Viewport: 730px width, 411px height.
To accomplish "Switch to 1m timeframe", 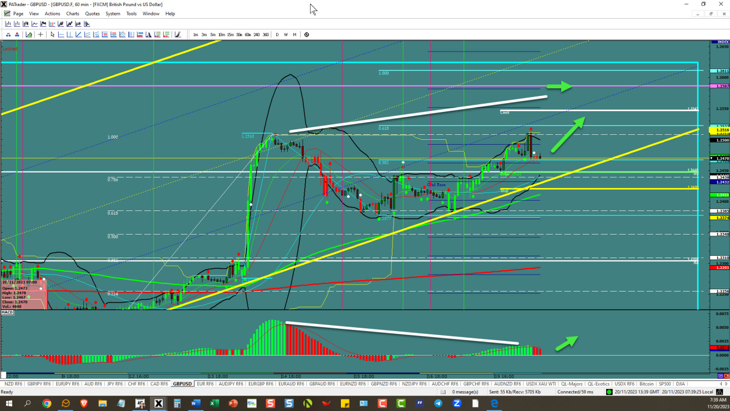I will click(196, 35).
